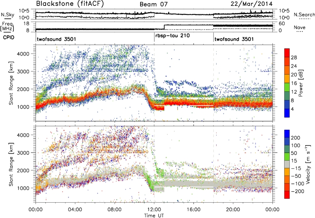Click the positive '15' velocity colorbar label
Viewport: 315px width, 218px height.
point(294,161)
